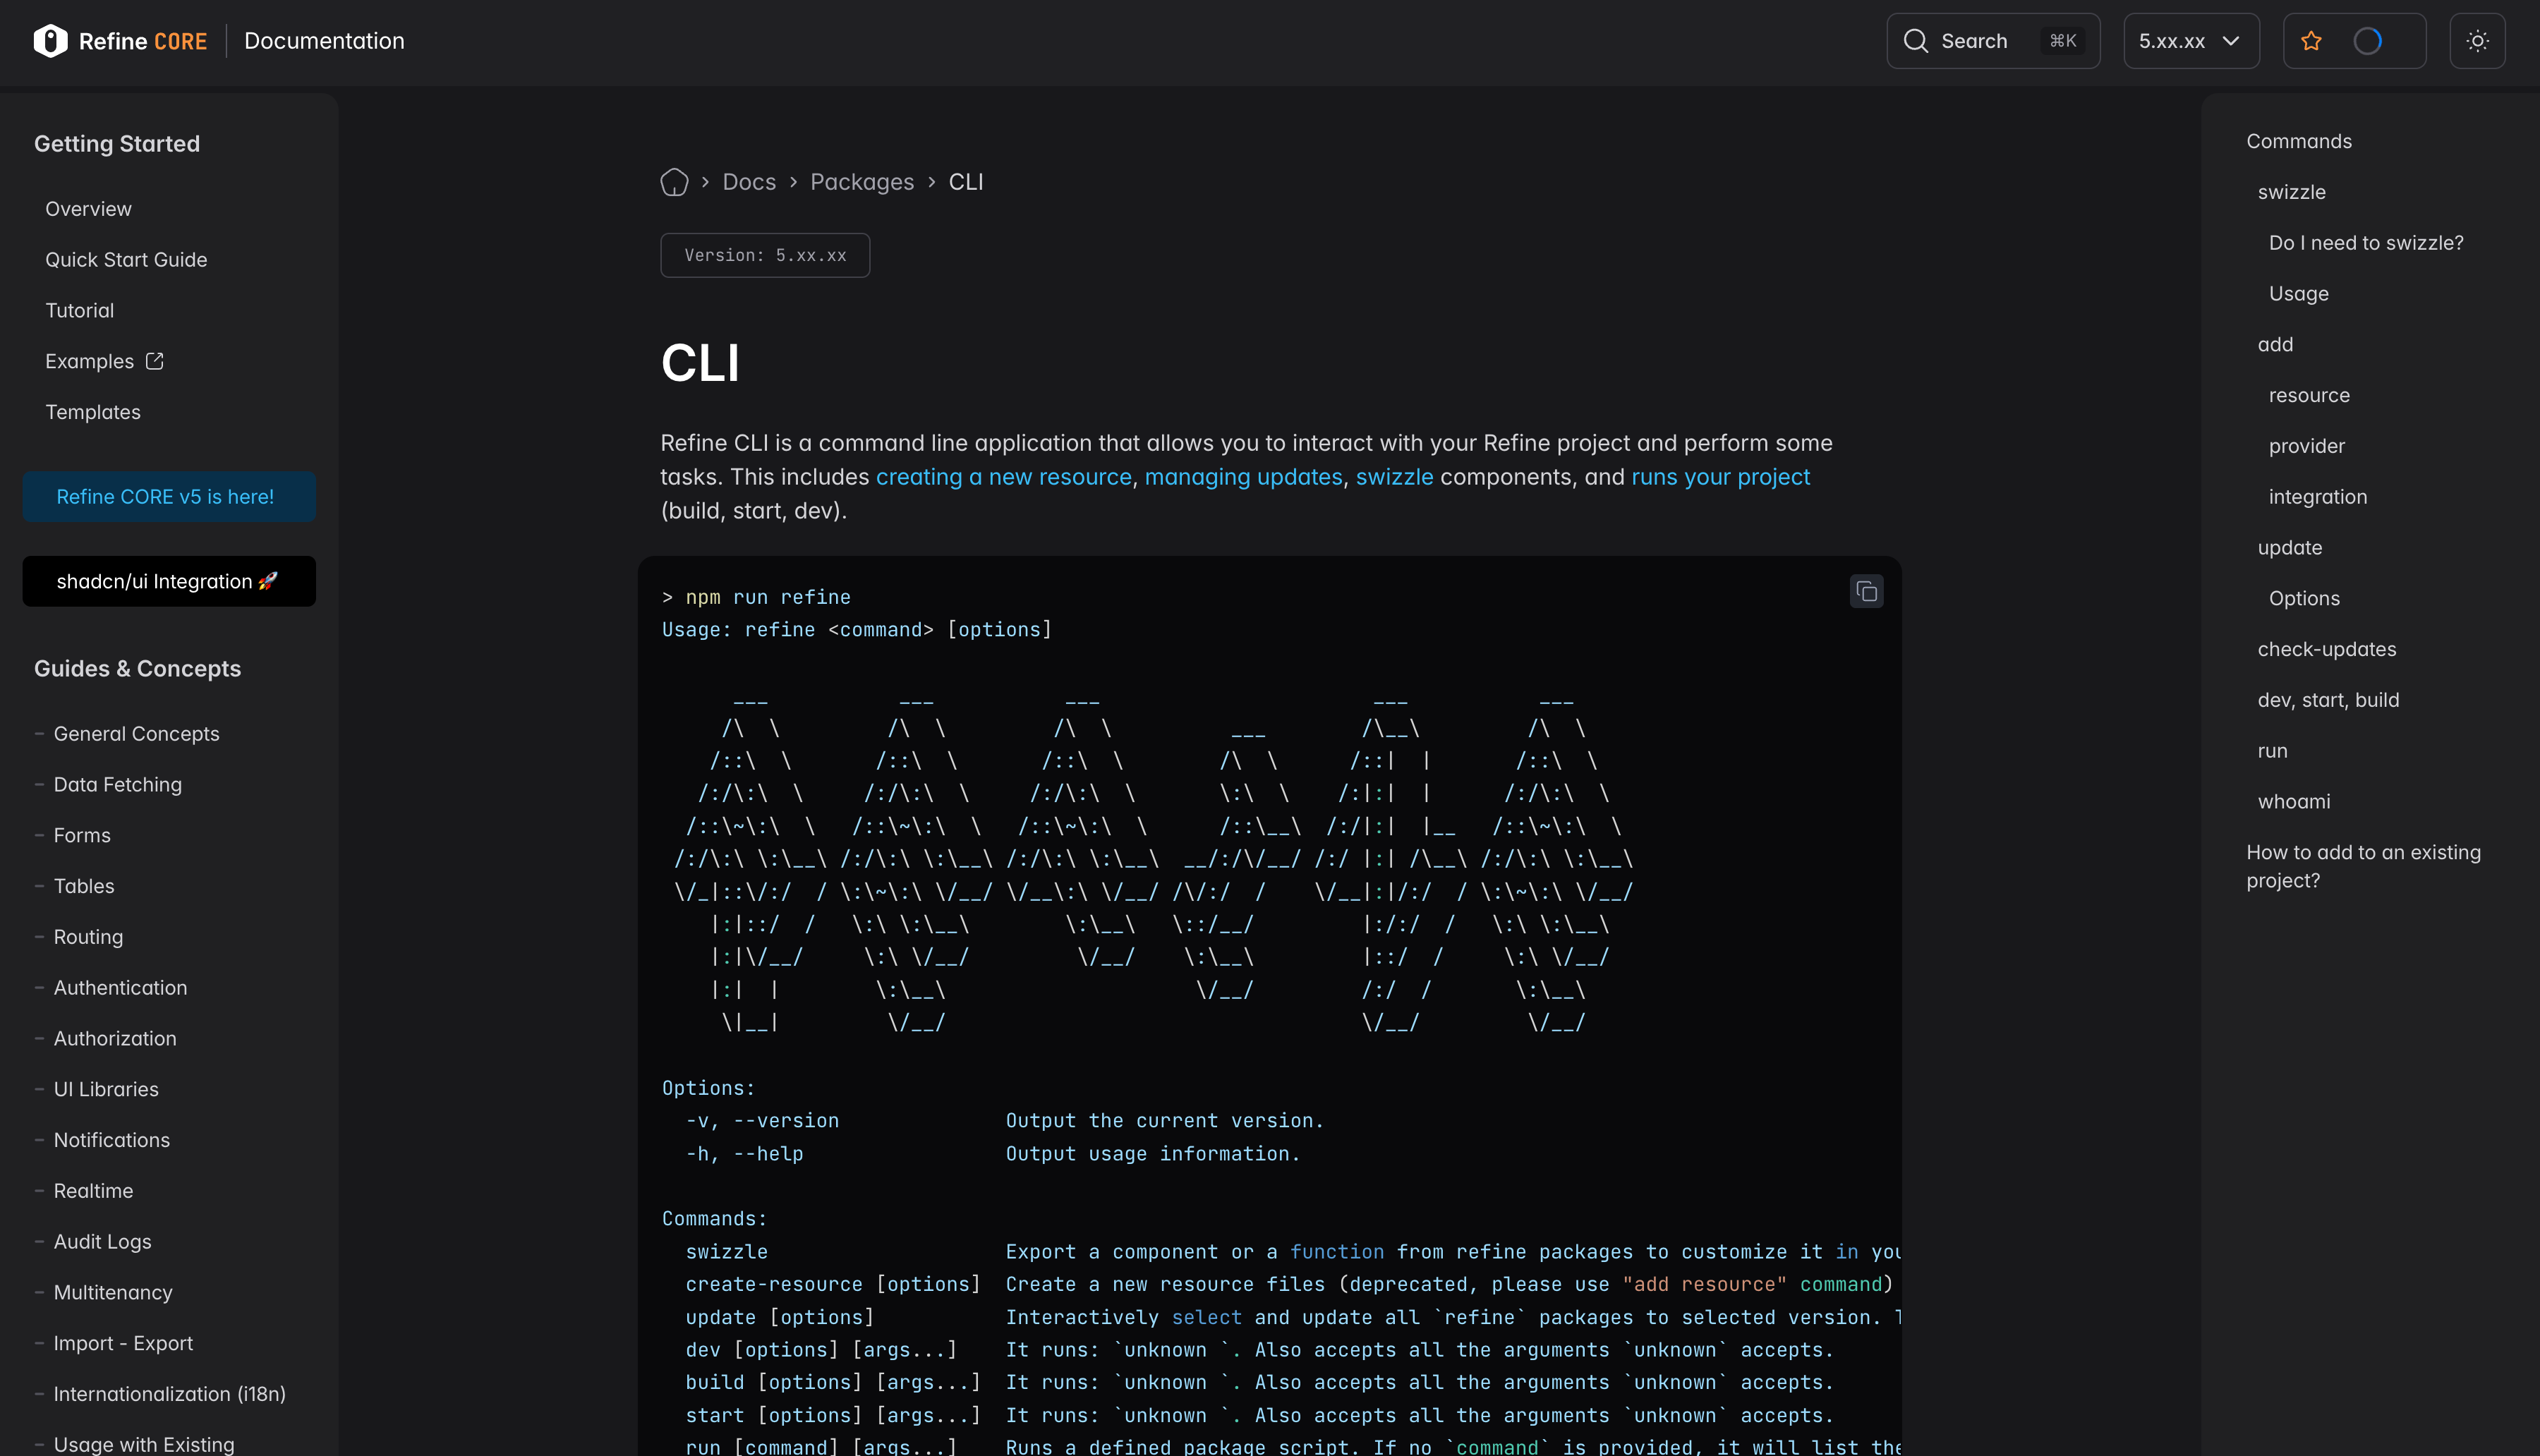Click the 'npm run refine' command text
The image size is (2540, 1456).
coord(767,597)
